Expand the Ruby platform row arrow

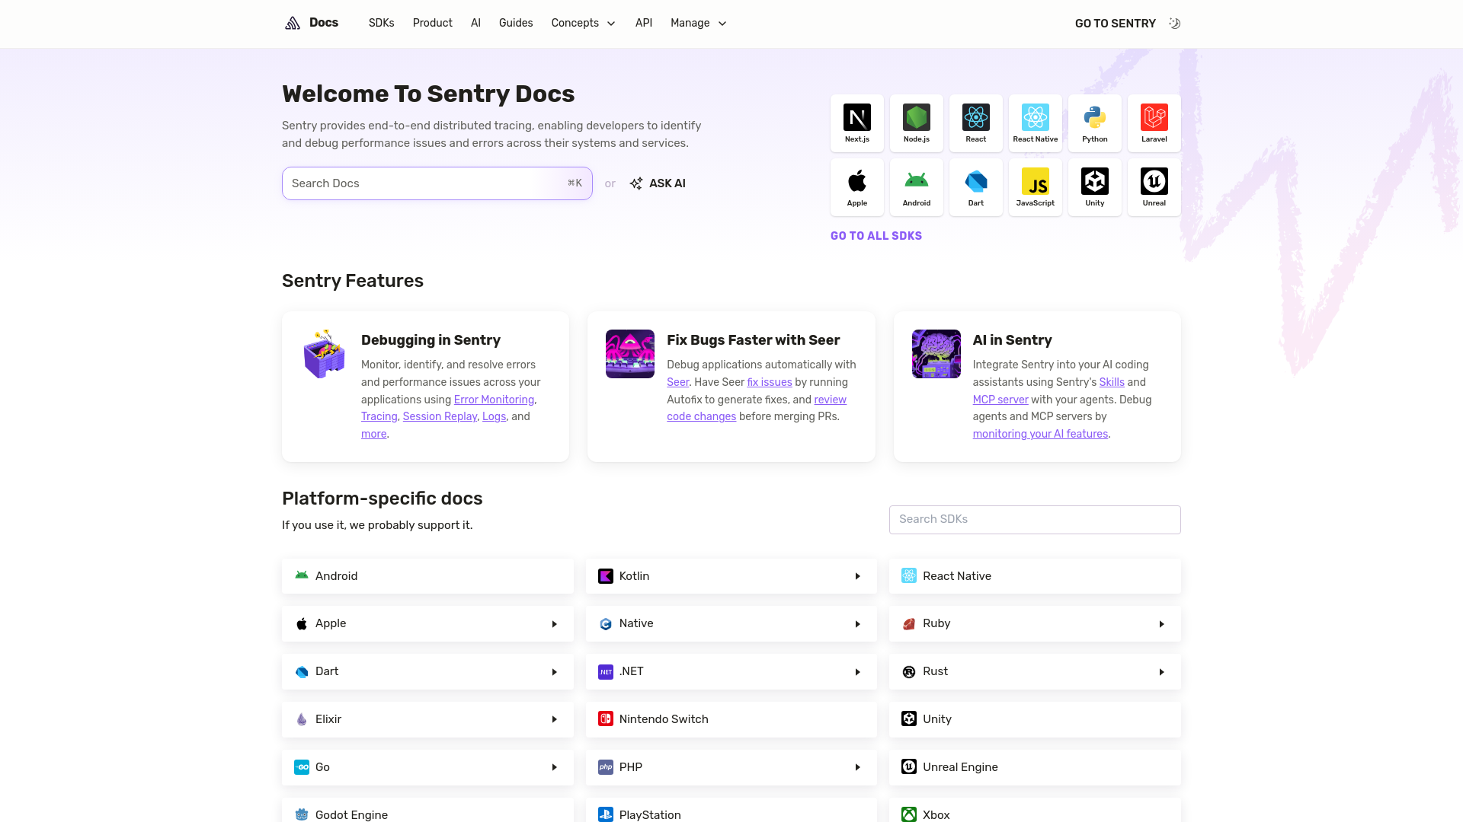[1162, 624]
